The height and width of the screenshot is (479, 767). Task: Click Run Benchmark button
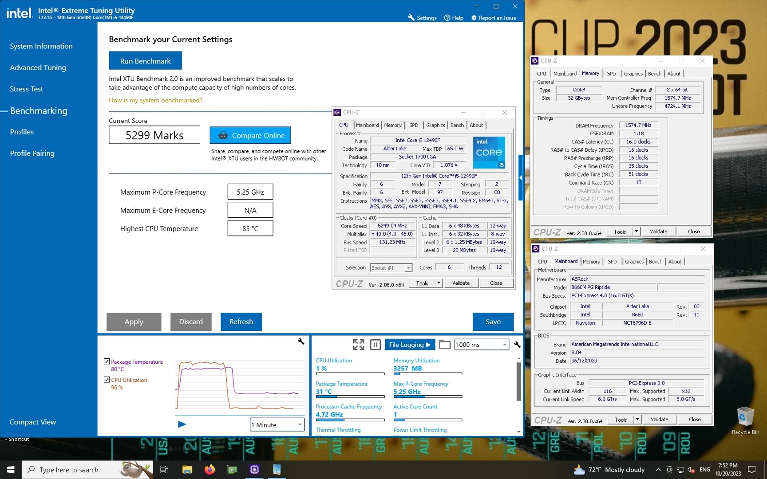(x=145, y=61)
